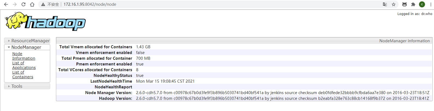Click the address bar URL
Image resolution: width=434 pixels, height=111 pixels.
(x=90, y=4)
